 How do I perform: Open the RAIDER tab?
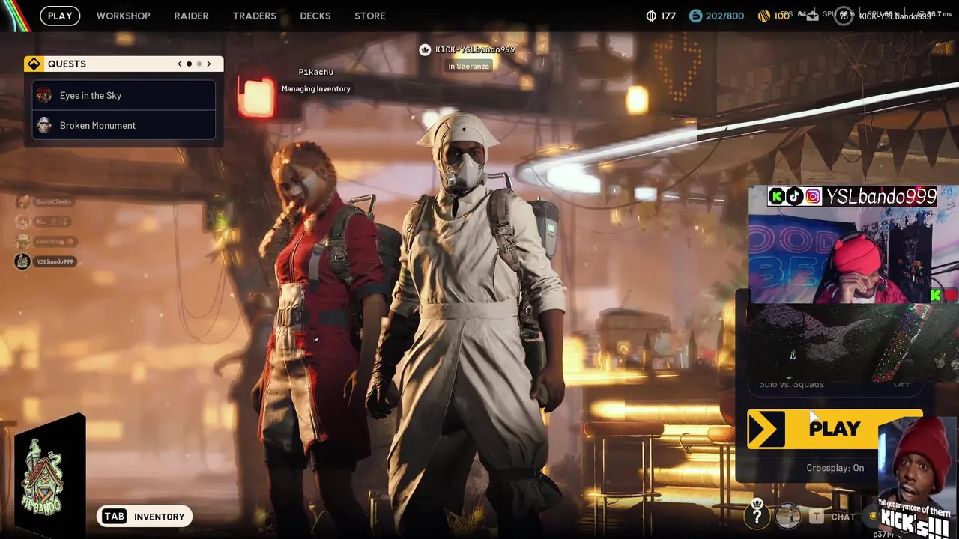[191, 16]
